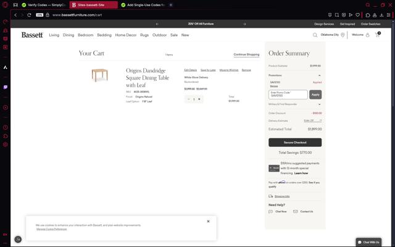Remove the dining table from cart
Screen dimensions: 395x247
pyautogui.click(x=246, y=70)
